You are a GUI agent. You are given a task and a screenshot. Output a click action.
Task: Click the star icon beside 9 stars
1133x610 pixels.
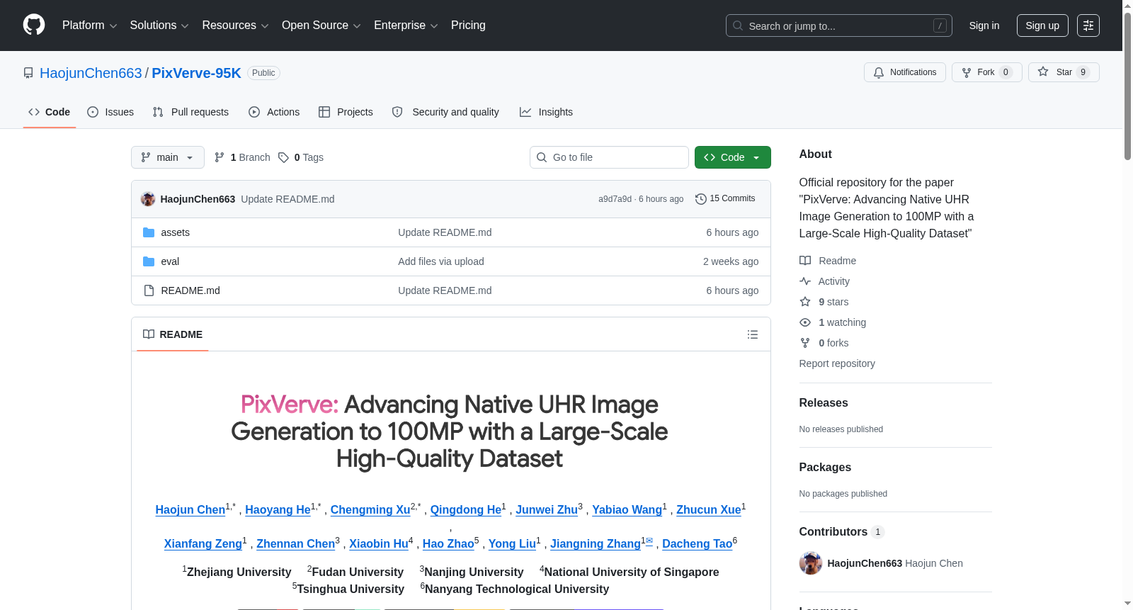click(805, 302)
